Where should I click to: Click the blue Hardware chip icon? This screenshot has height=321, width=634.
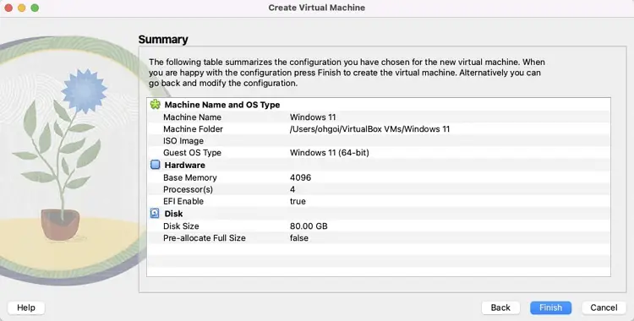156,165
